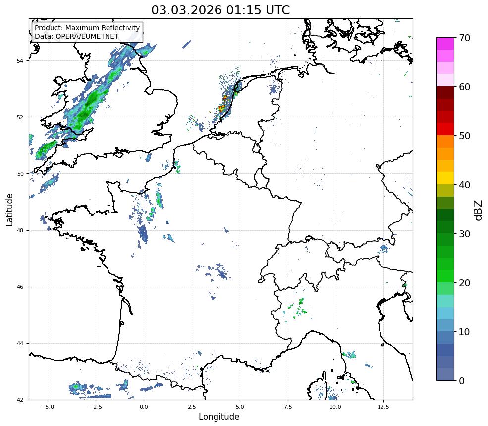Screen dimensions: 488x426
Task: Click the longitude tick label '5.0'
Action: (x=240, y=406)
